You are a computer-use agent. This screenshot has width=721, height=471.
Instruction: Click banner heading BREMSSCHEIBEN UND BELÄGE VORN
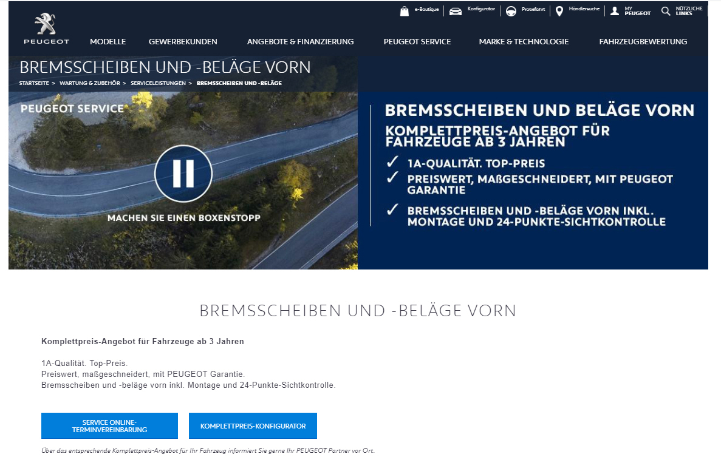tap(539, 110)
